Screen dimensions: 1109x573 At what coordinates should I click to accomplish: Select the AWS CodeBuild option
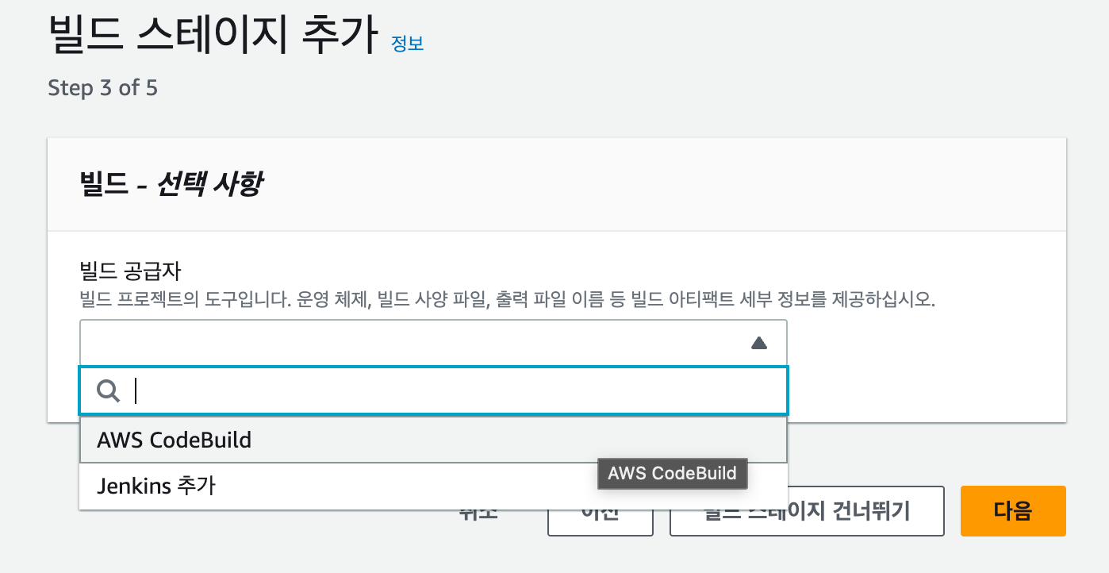pyautogui.click(x=433, y=440)
